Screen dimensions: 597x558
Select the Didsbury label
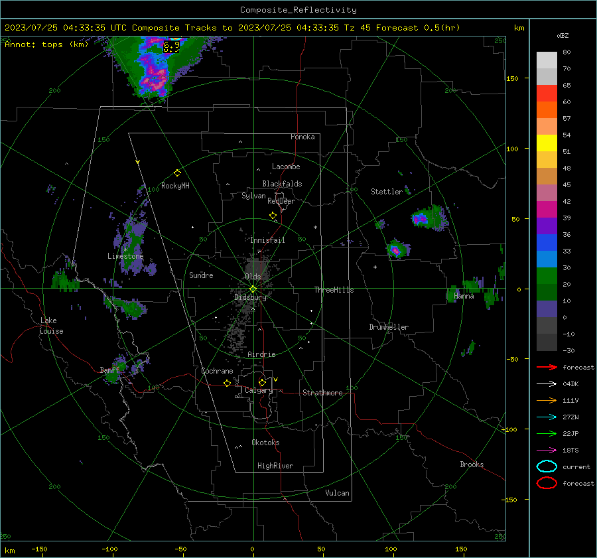click(x=251, y=297)
